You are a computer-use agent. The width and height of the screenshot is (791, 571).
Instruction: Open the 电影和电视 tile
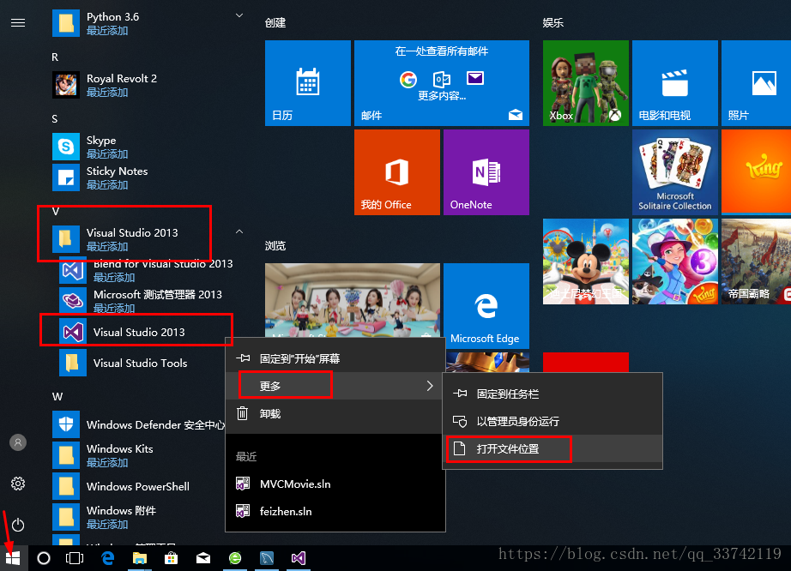pos(675,83)
